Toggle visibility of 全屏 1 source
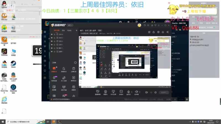This screenshot has height=124, width=221. pyautogui.click(x=52, y=52)
